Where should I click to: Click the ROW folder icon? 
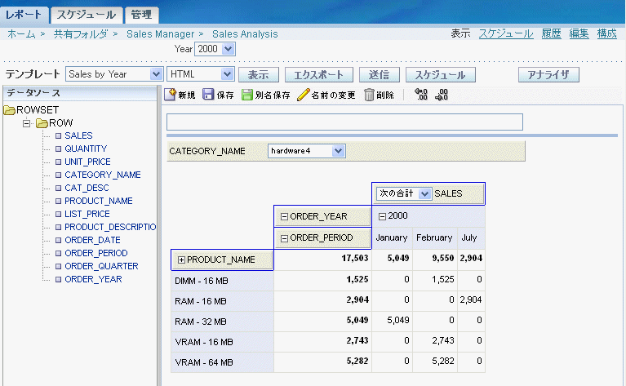pos(42,123)
